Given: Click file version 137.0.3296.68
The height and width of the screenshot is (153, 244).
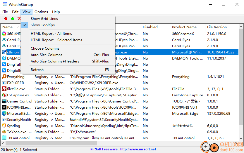Looking at the screenshot, I should pos(219,113).
